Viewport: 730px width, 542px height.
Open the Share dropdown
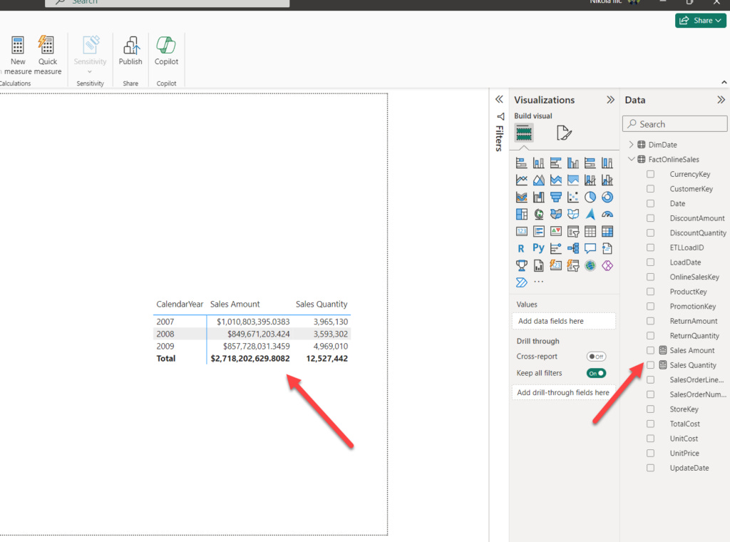point(700,21)
